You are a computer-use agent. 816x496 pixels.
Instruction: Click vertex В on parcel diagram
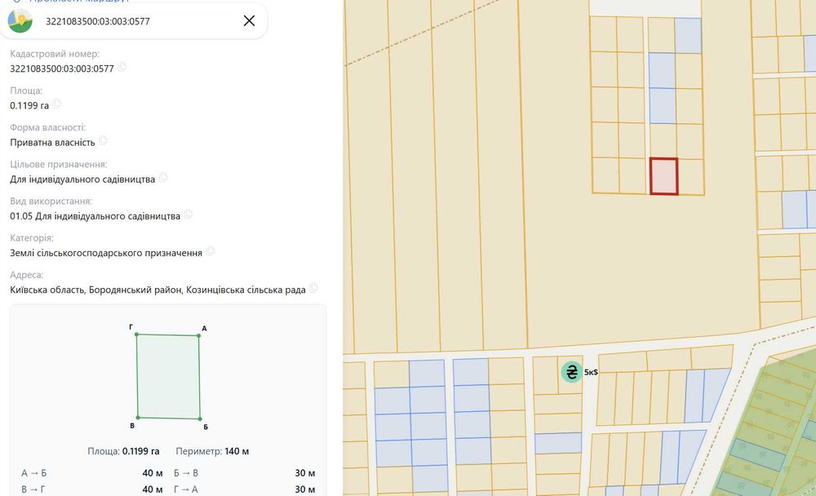(x=138, y=417)
